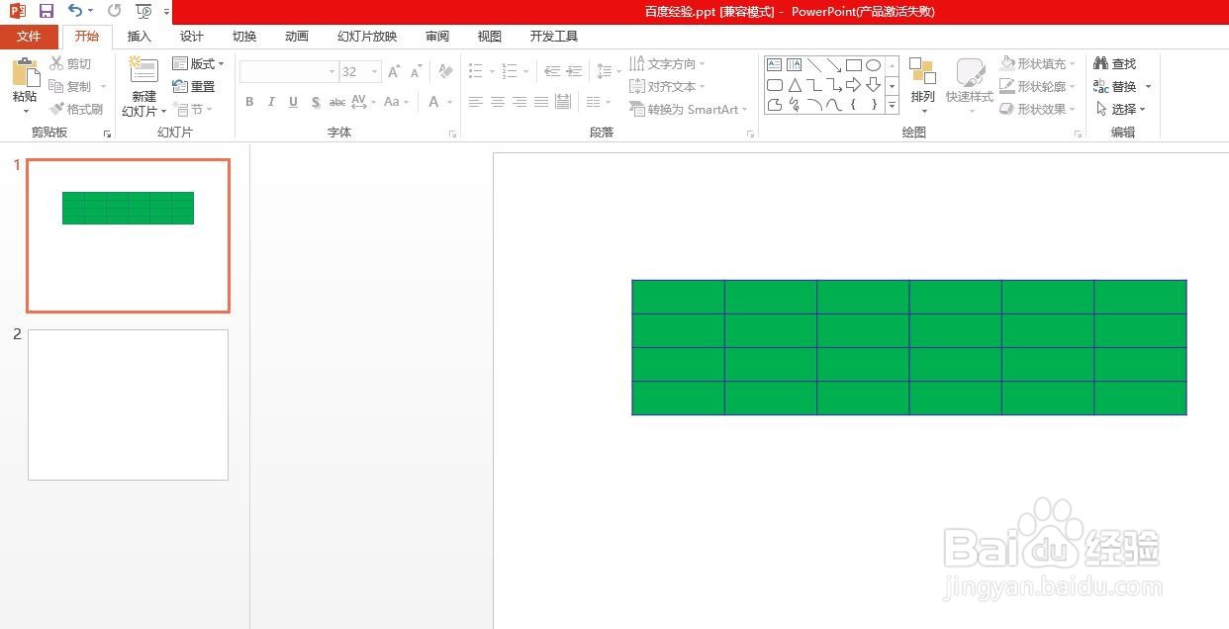Select slide 1 thumbnail with green table

128,235
